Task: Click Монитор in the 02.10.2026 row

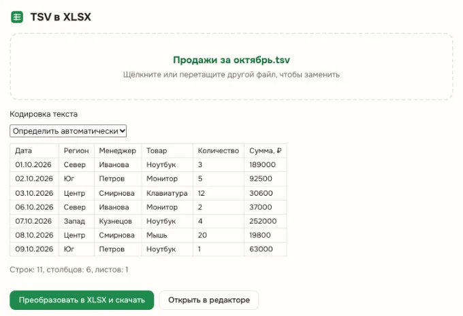Action: coord(167,179)
